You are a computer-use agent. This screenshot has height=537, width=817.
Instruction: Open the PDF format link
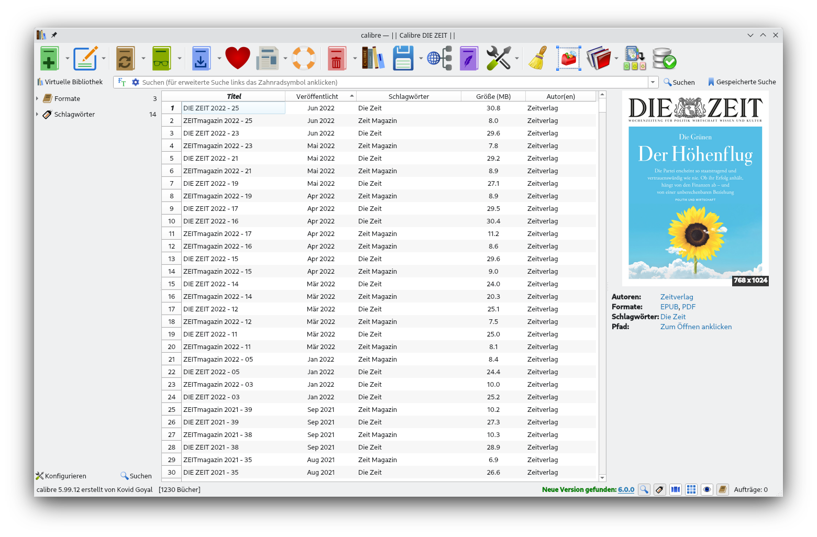point(689,307)
